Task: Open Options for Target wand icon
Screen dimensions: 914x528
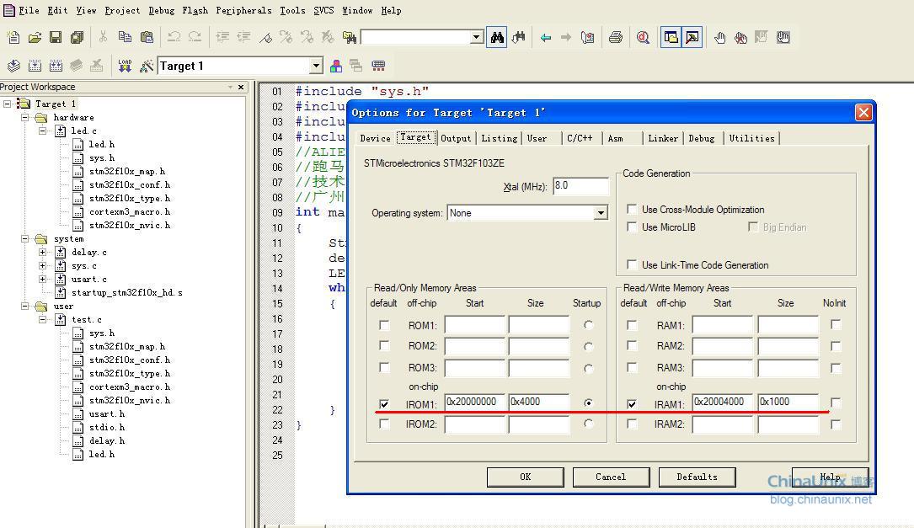Action: click(x=147, y=66)
